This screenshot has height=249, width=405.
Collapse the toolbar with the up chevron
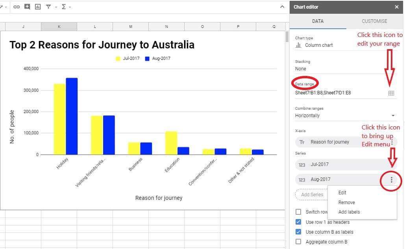tap(282, 7)
